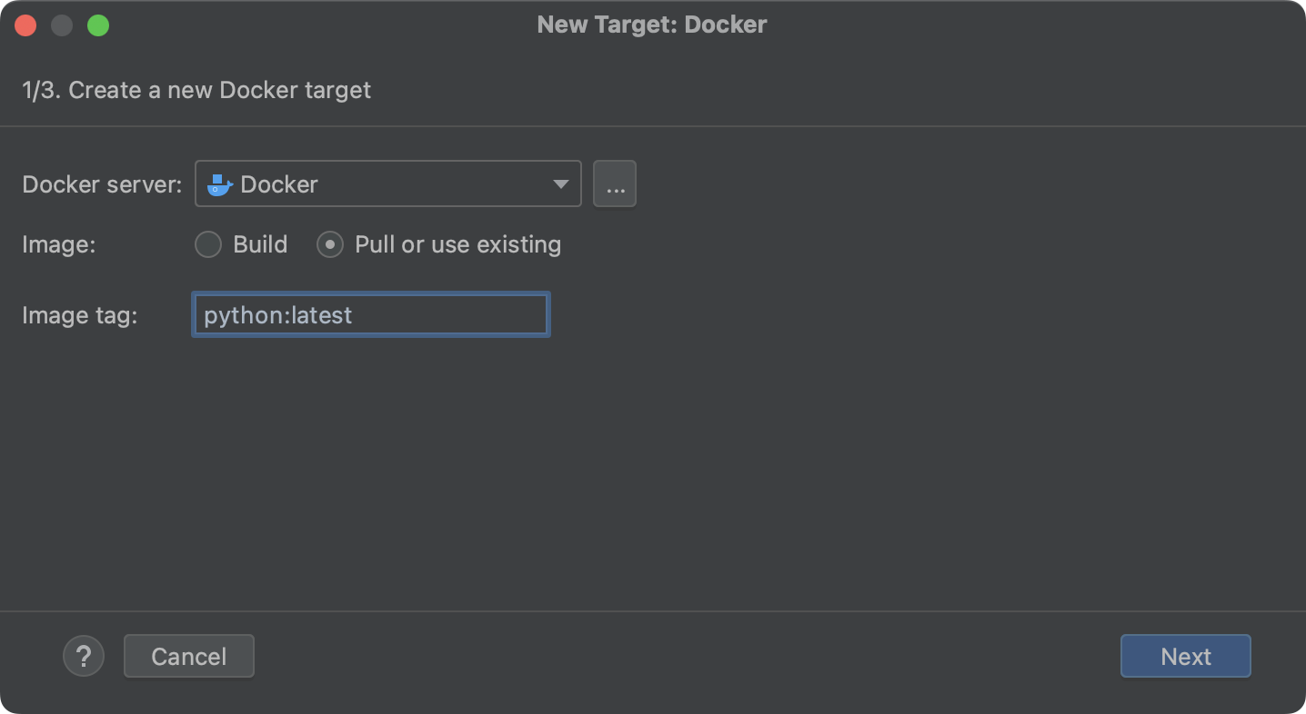Select the Build radio button
This screenshot has height=714, width=1306.
pos(208,244)
